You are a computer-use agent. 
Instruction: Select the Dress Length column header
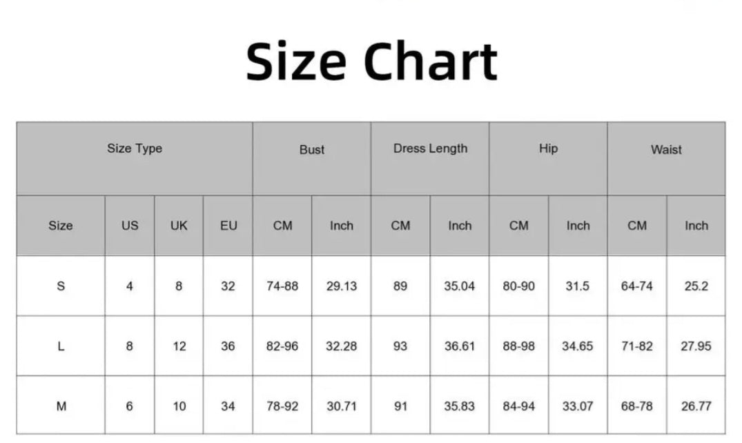click(x=430, y=148)
